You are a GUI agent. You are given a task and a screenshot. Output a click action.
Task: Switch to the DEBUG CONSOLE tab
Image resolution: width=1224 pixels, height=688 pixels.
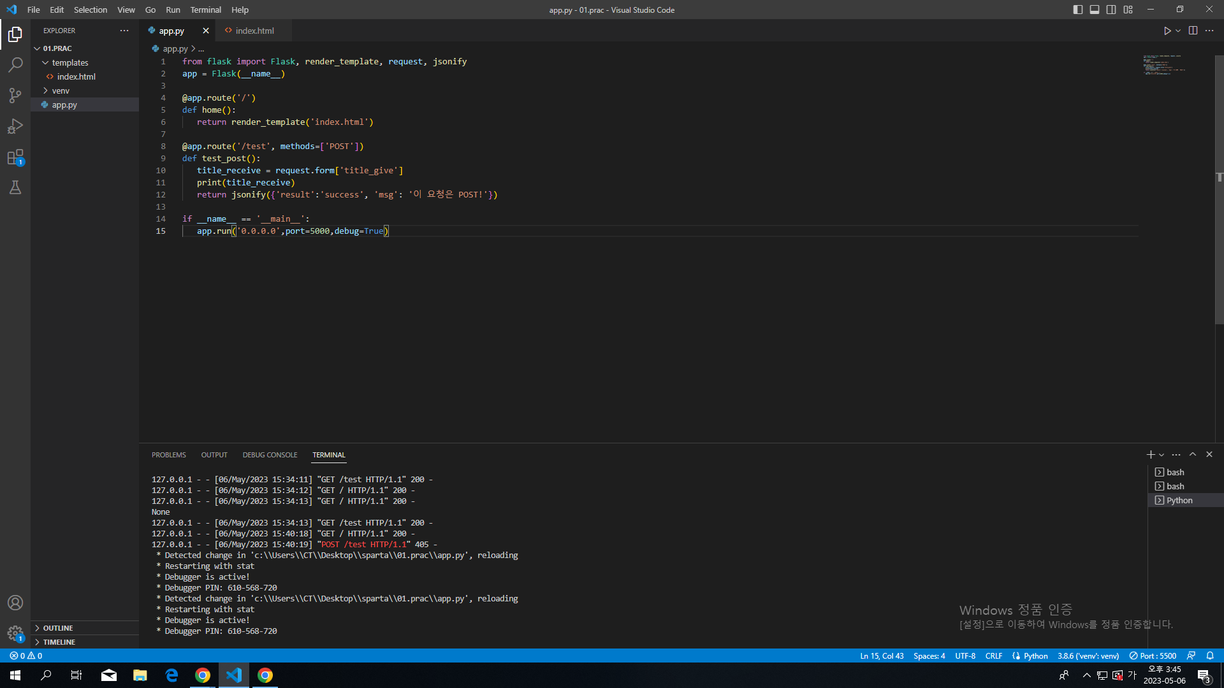click(x=270, y=455)
